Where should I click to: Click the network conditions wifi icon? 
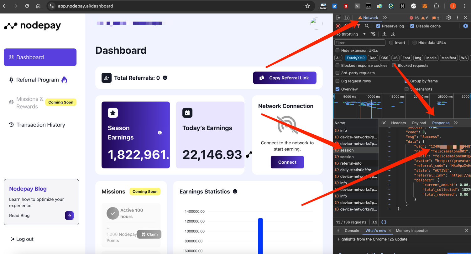coord(373,34)
